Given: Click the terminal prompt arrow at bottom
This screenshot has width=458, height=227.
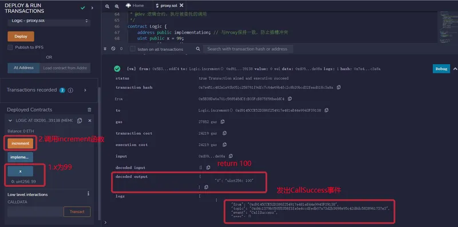Looking at the screenshot, I should (105, 222).
